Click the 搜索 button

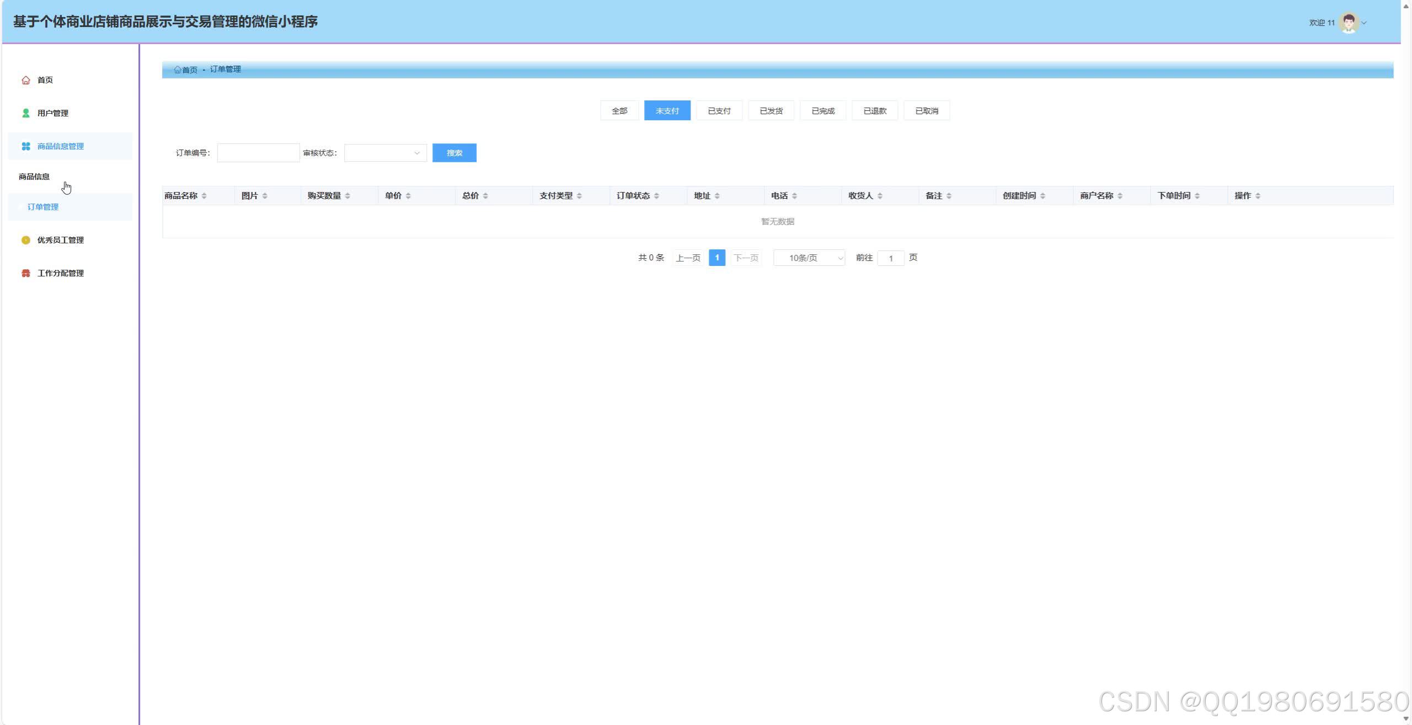(454, 153)
